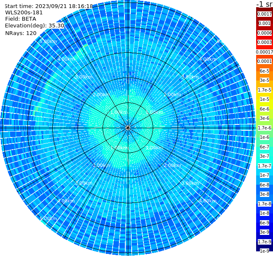Select the 1e-7 colorbar value
Viewport: 273px width, 256px height.
pos(265,175)
